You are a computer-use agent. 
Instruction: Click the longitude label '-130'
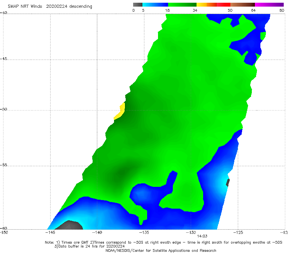pyautogui.click(x=191, y=232)
